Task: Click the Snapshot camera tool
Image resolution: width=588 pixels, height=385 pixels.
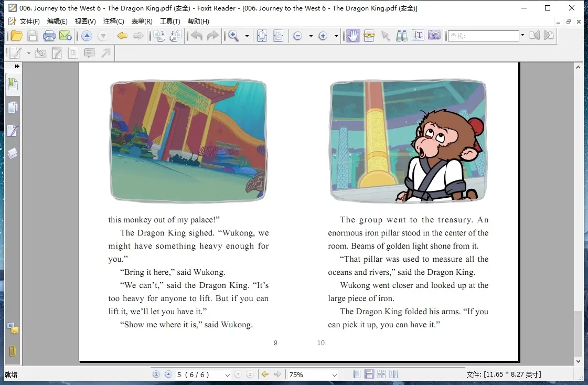Action: [434, 36]
